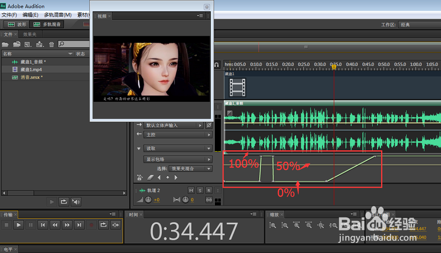
Task: Toggle the phase invert button
Action: pyautogui.click(x=209, y=125)
